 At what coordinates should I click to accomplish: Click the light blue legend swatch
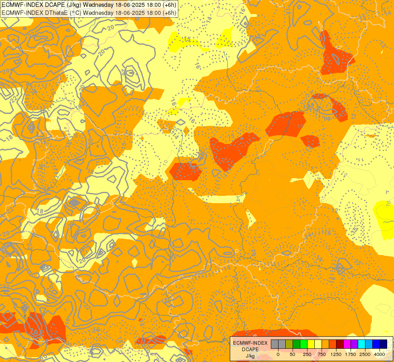pos(369,344)
